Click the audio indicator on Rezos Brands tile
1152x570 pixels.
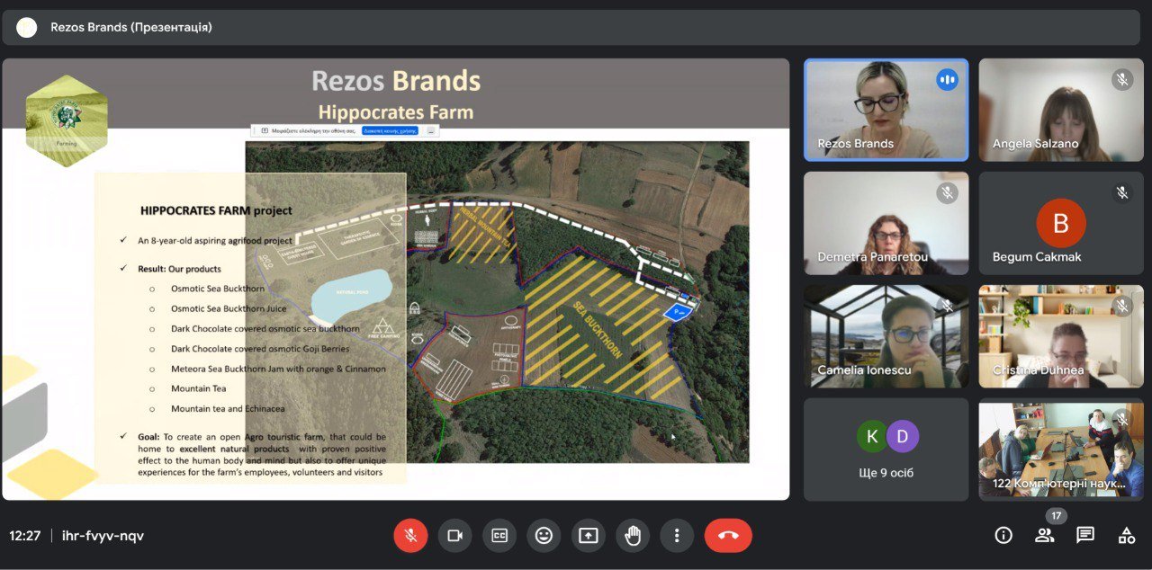pyautogui.click(x=947, y=79)
